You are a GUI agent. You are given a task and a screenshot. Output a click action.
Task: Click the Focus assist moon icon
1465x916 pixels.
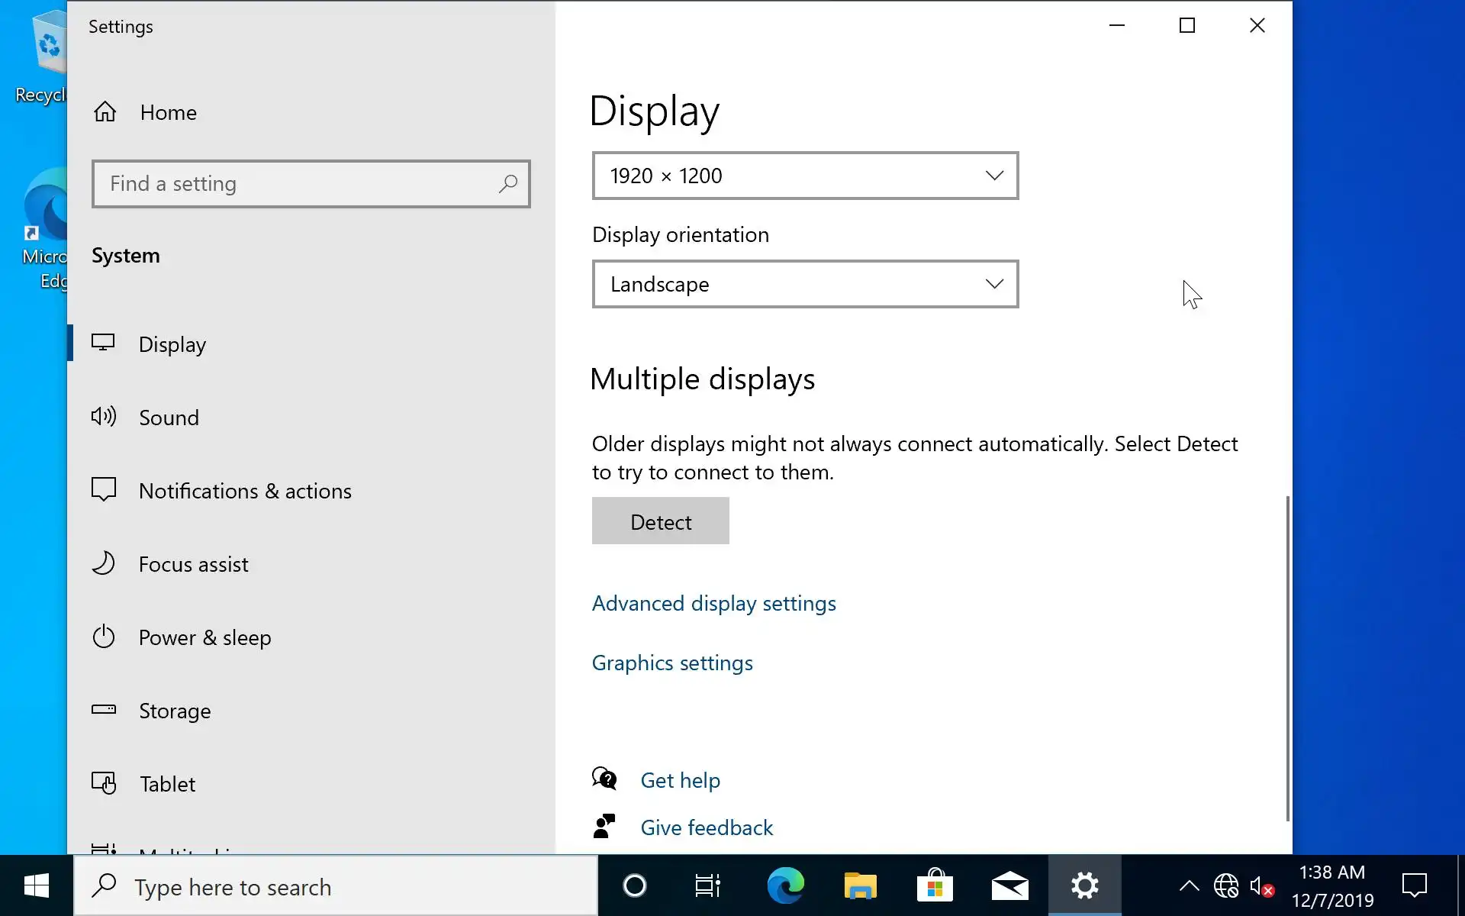(104, 563)
